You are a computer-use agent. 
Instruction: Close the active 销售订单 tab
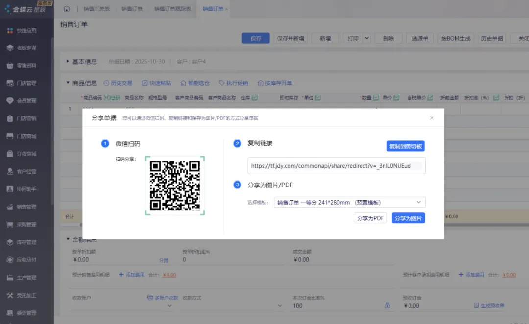click(x=226, y=9)
